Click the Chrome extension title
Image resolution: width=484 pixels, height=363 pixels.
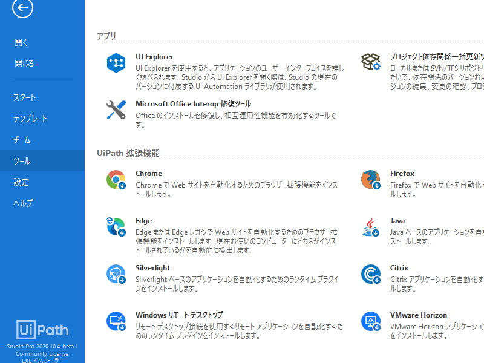(x=149, y=174)
